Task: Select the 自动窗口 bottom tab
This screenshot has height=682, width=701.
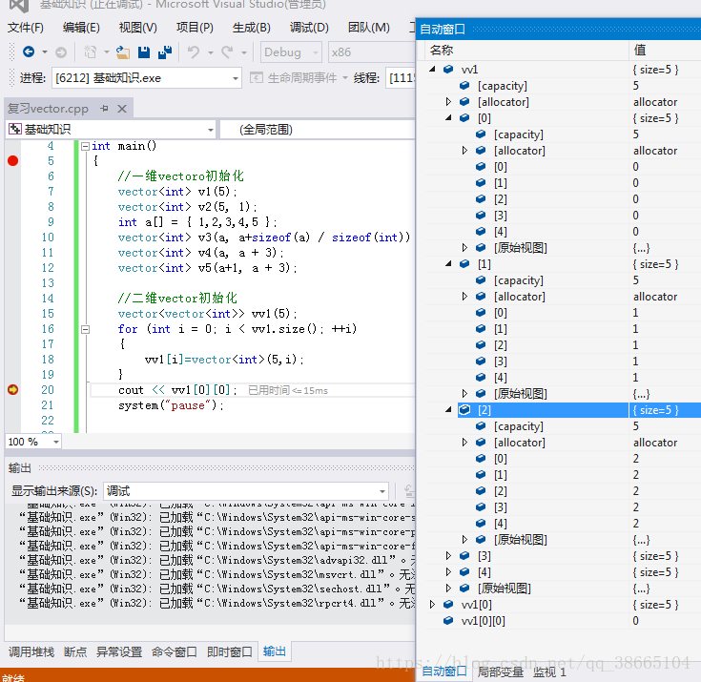Action: pos(444,672)
